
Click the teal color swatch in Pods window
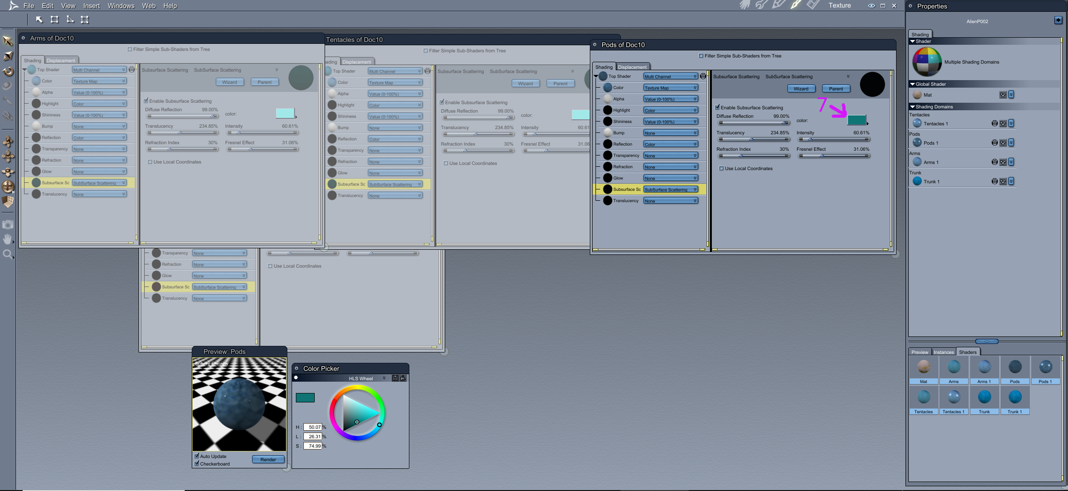[x=856, y=120]
